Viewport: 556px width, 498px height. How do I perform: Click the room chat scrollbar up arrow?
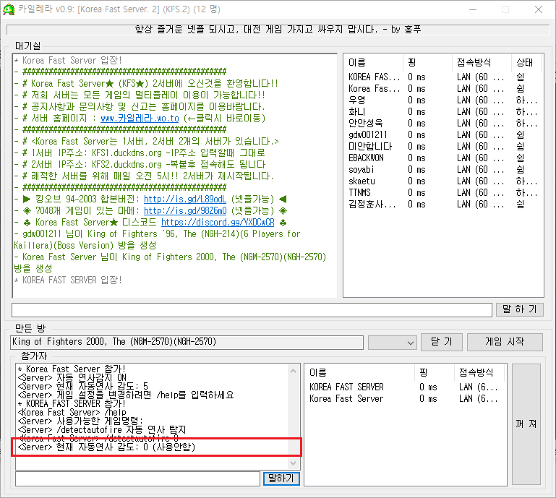click(294, 371)
